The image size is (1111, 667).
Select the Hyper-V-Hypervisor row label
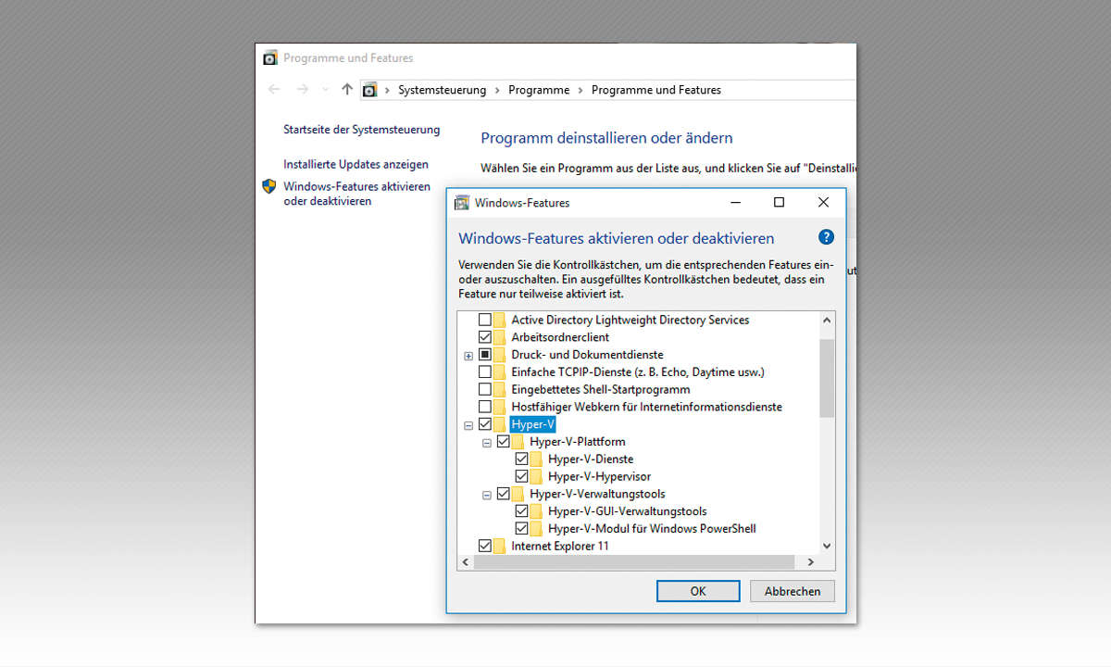click(600, 477)
